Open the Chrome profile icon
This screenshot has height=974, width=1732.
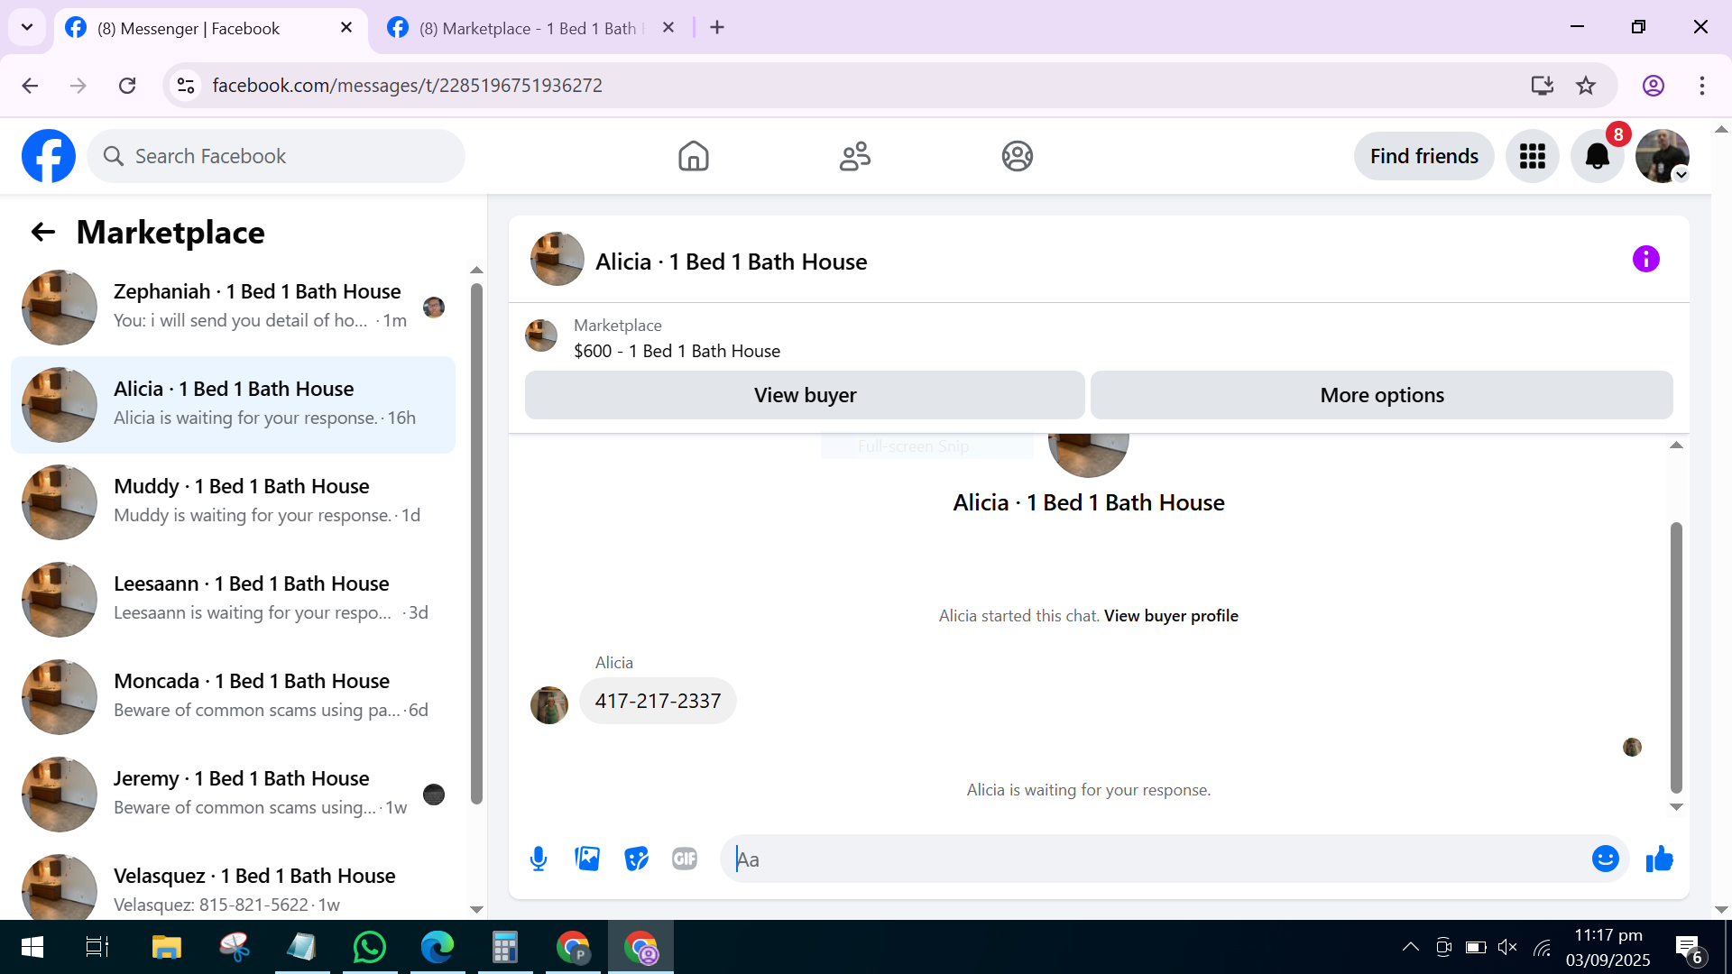tap(1653, 86)
